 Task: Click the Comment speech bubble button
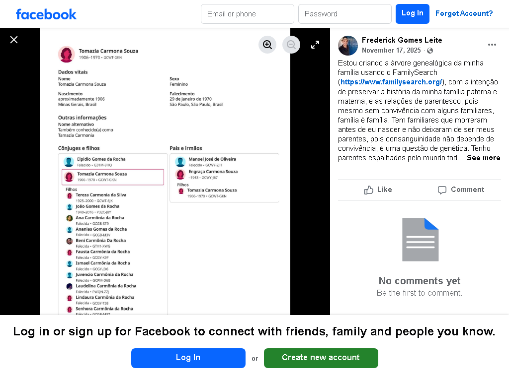461,190
